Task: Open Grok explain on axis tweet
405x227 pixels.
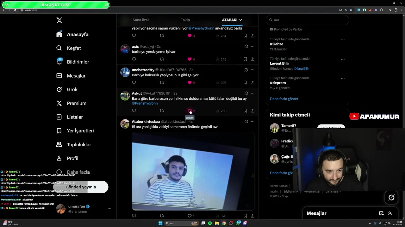Action: pyautogui.click(x=246, y=46)
